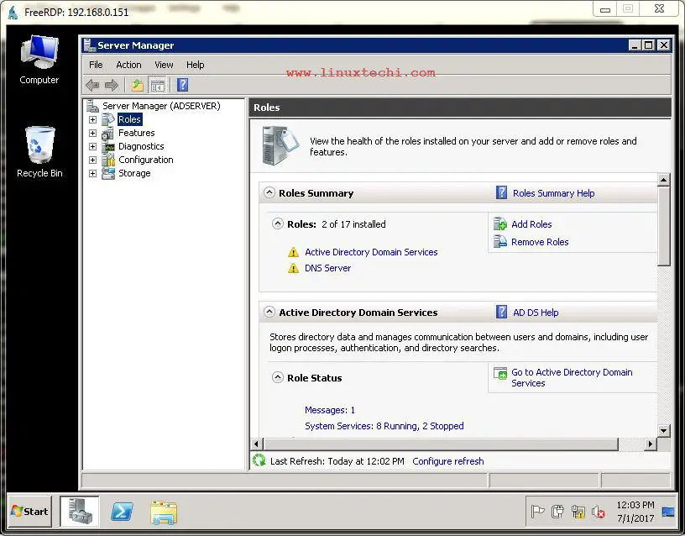Select Storage in the tree
685x536 pixels.
coord(134,173)
